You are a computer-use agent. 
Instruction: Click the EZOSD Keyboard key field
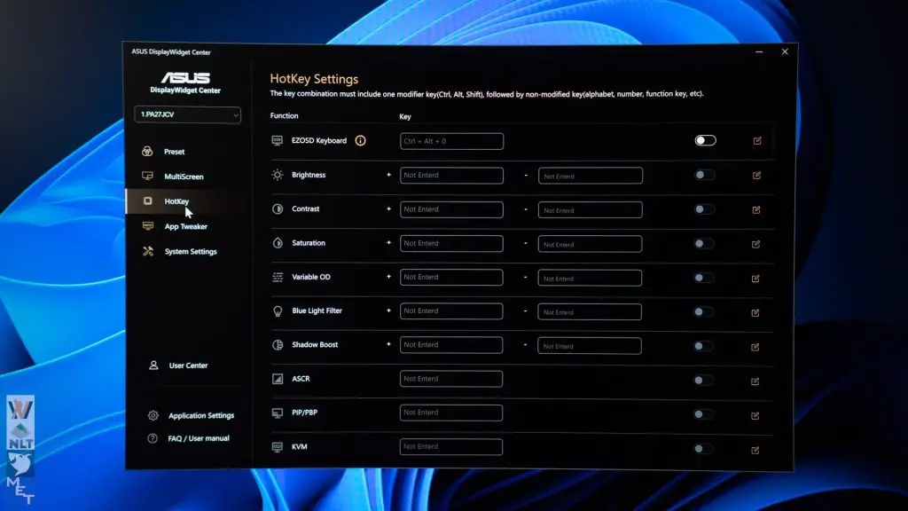point(451,141)
